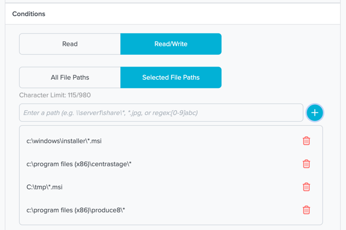Viewport: 346px width, 230px height.
Task: Select the C:\tmp\*.msi path text
Action: pyautogui.click(x=45, y=187)
